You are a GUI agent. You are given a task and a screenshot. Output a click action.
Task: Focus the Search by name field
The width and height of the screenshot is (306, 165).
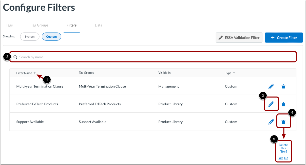pyautogui.click(x=152, y=57)
